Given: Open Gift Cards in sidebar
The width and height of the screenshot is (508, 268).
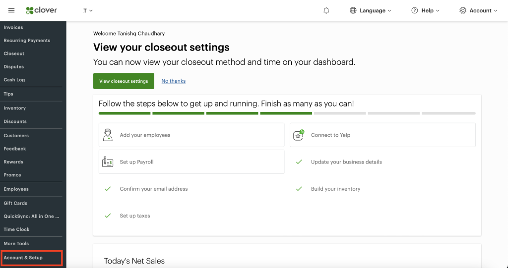Looking at the screenshot, I should click(15, 203).
